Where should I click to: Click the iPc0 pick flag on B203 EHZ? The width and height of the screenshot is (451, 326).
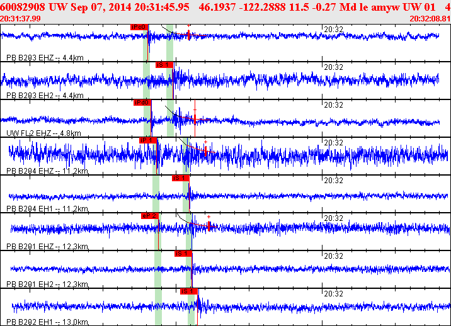click(139, 27)
